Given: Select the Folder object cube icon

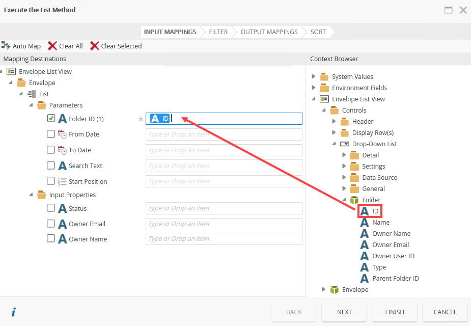Looking at the screenshot, I should coord(354,200).
